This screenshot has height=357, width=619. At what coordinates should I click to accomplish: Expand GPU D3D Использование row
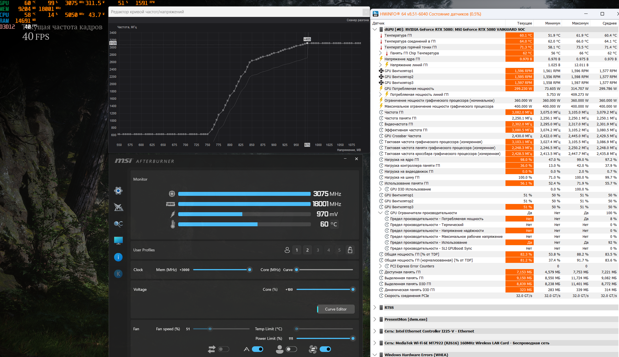(x=380, y=189)
